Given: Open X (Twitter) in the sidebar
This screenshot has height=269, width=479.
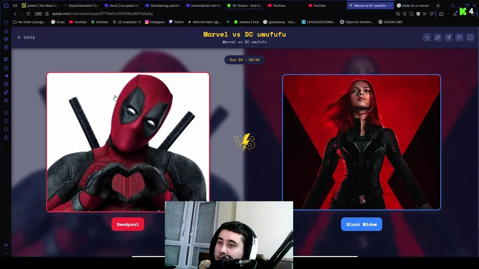Looking at the screenshot, I should point(6,101).
